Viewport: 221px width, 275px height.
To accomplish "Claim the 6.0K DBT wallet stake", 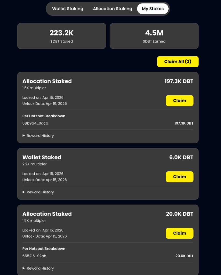I will point(179,177).
